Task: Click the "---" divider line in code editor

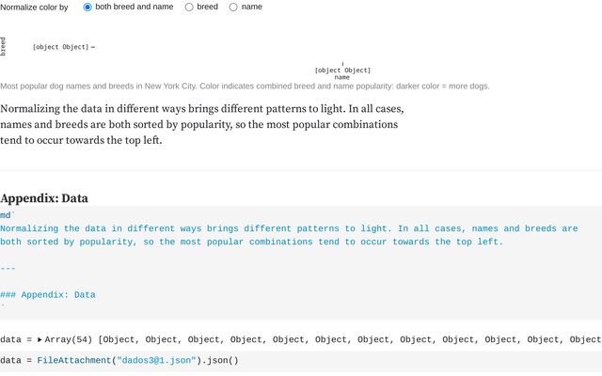Action: (x=8, y=268)
